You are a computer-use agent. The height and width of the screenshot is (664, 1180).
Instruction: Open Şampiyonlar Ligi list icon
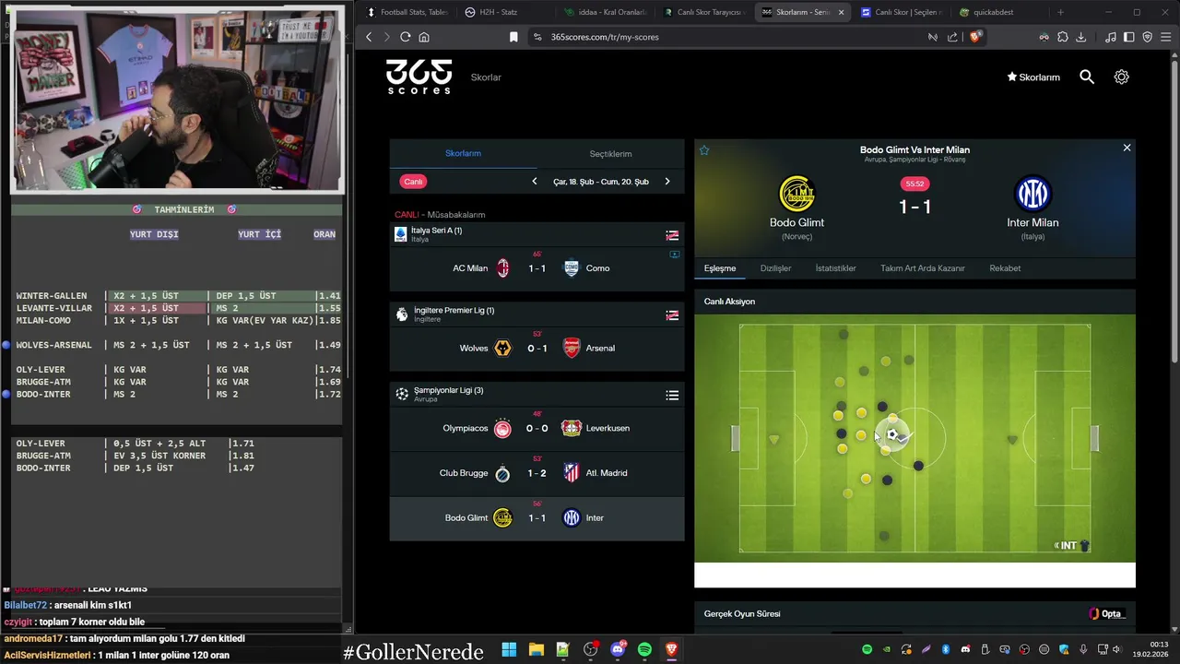[672, 396]
